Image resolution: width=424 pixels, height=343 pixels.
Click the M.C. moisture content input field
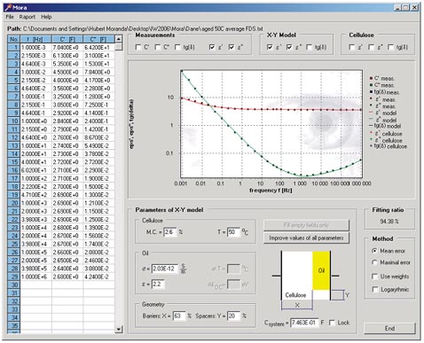click(170, 232)
